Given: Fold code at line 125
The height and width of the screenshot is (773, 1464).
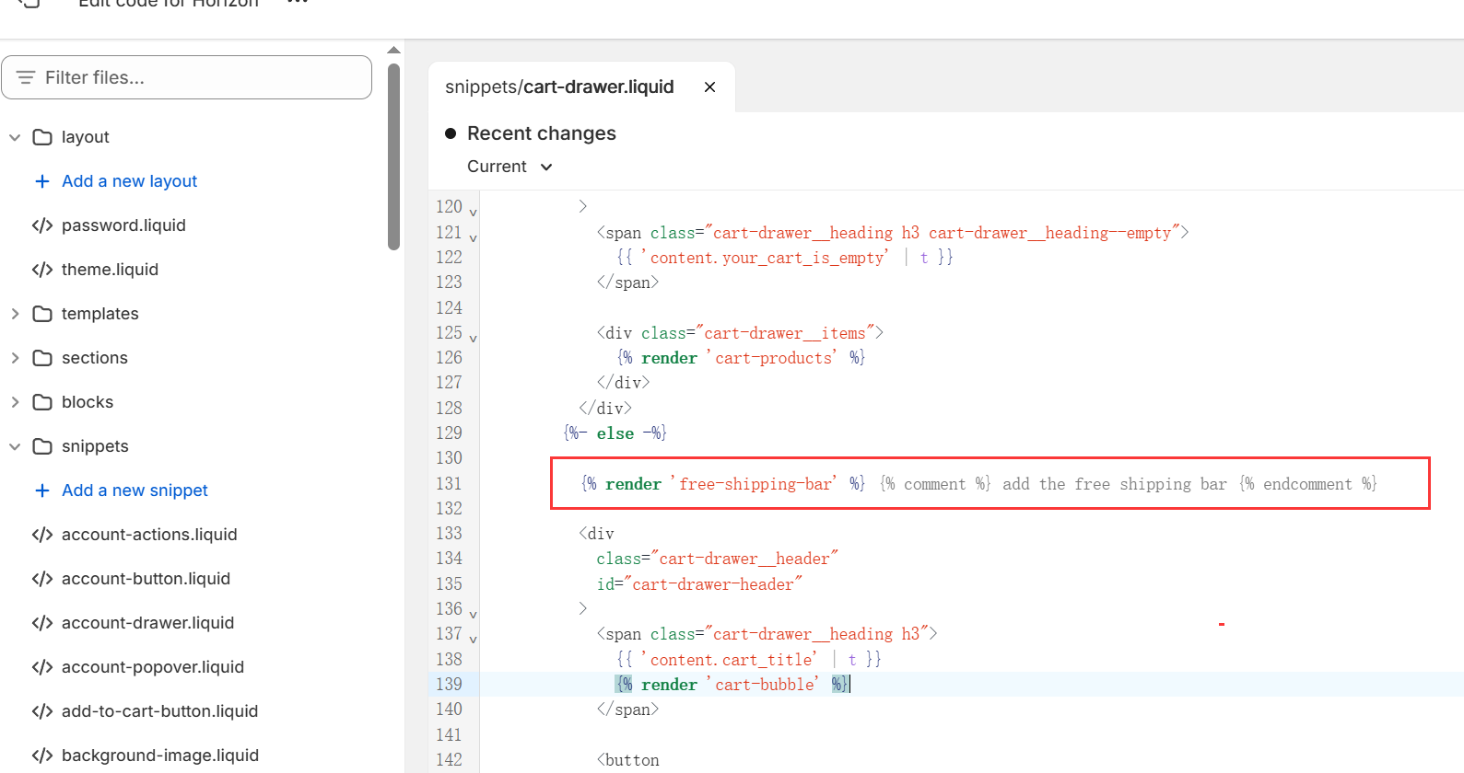Looking at the screenshot, I should pos(473,338).
